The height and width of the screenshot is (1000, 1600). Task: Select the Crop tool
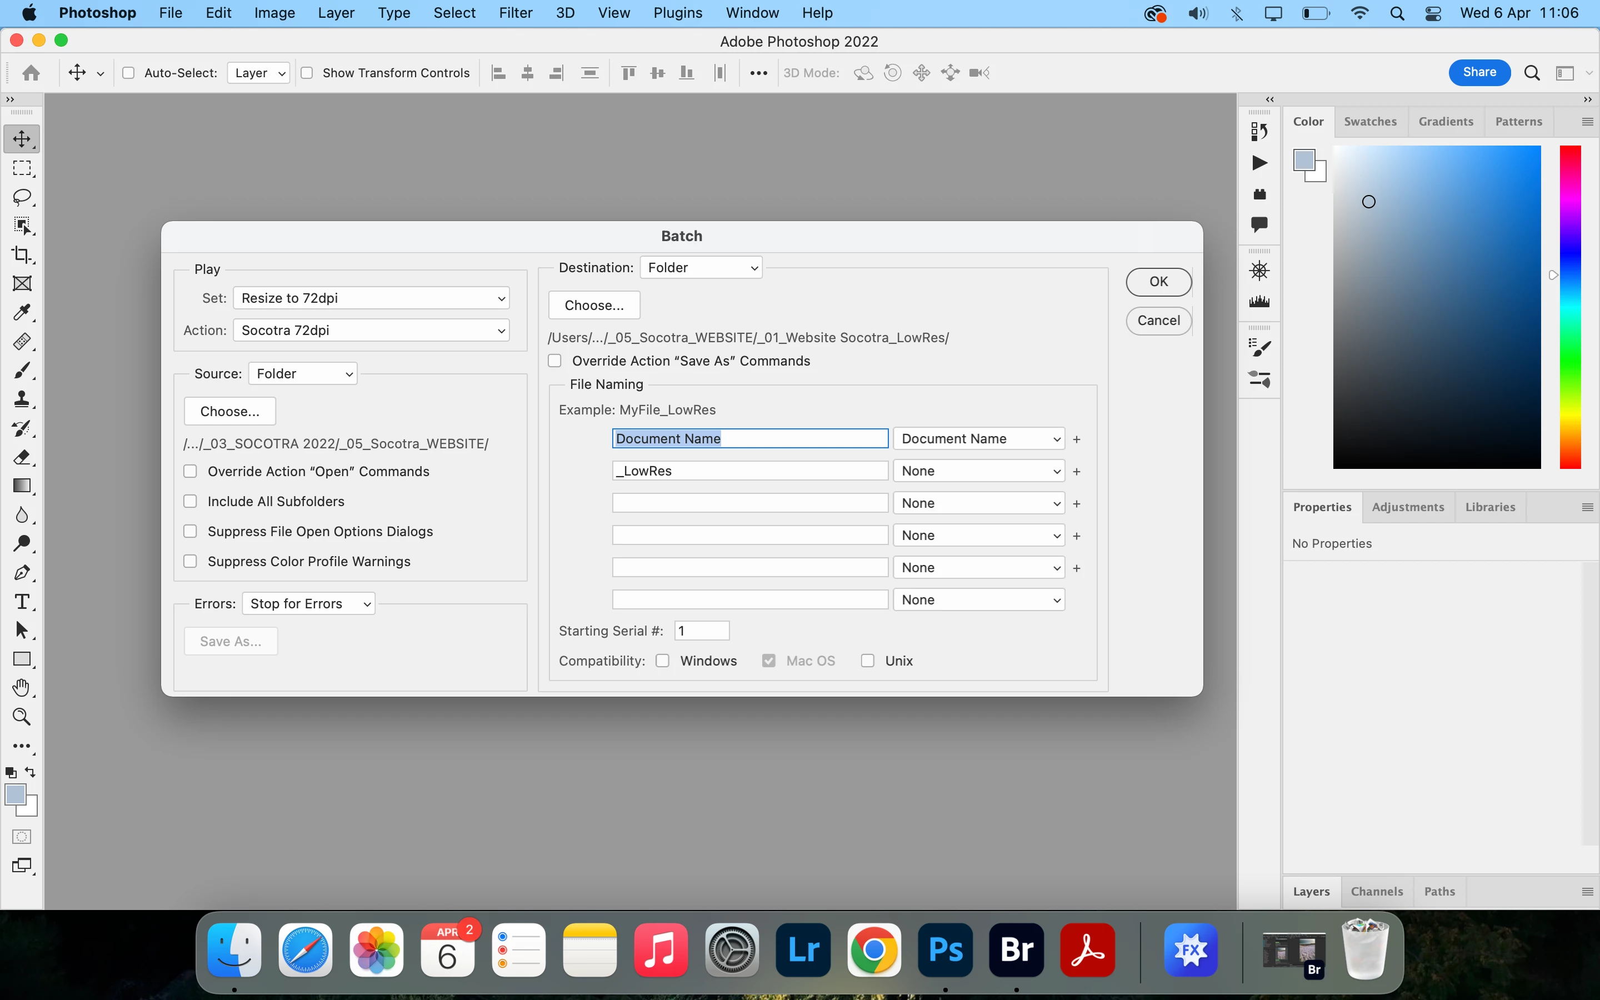click(21, 254)
